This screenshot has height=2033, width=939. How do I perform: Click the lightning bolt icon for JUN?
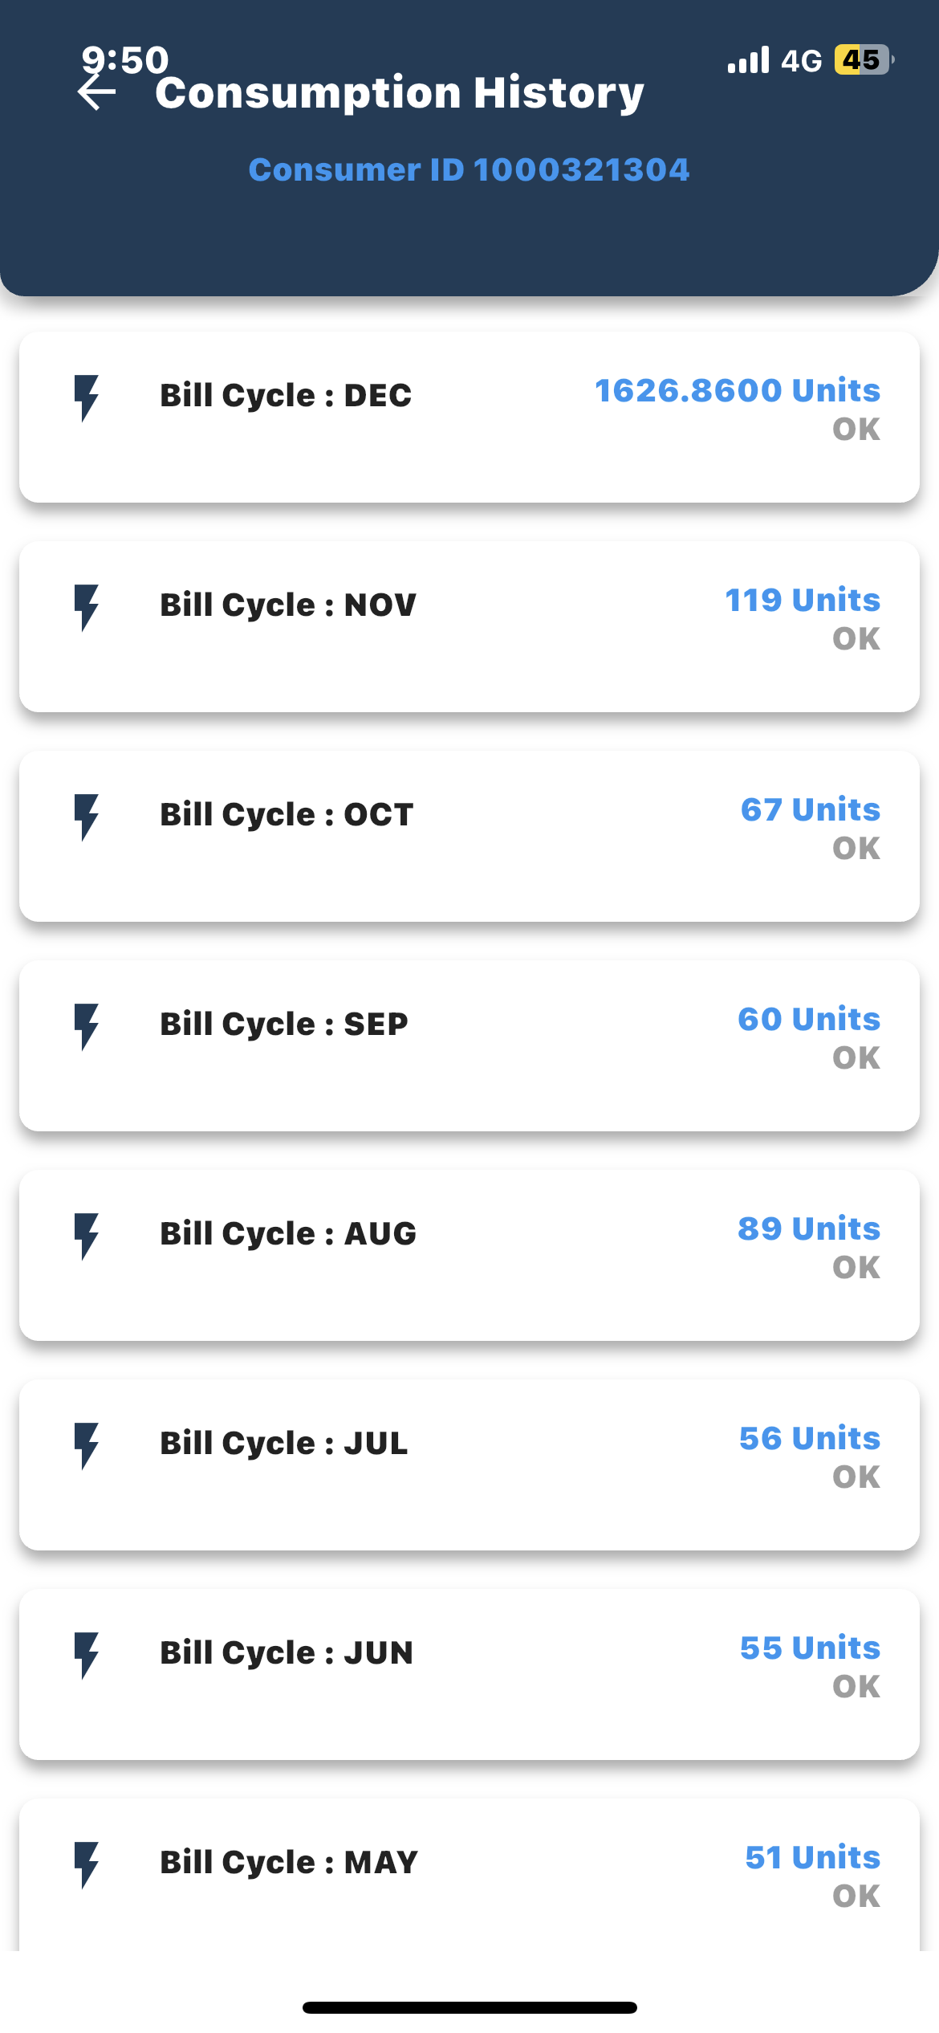click(x=86, y=1655)
